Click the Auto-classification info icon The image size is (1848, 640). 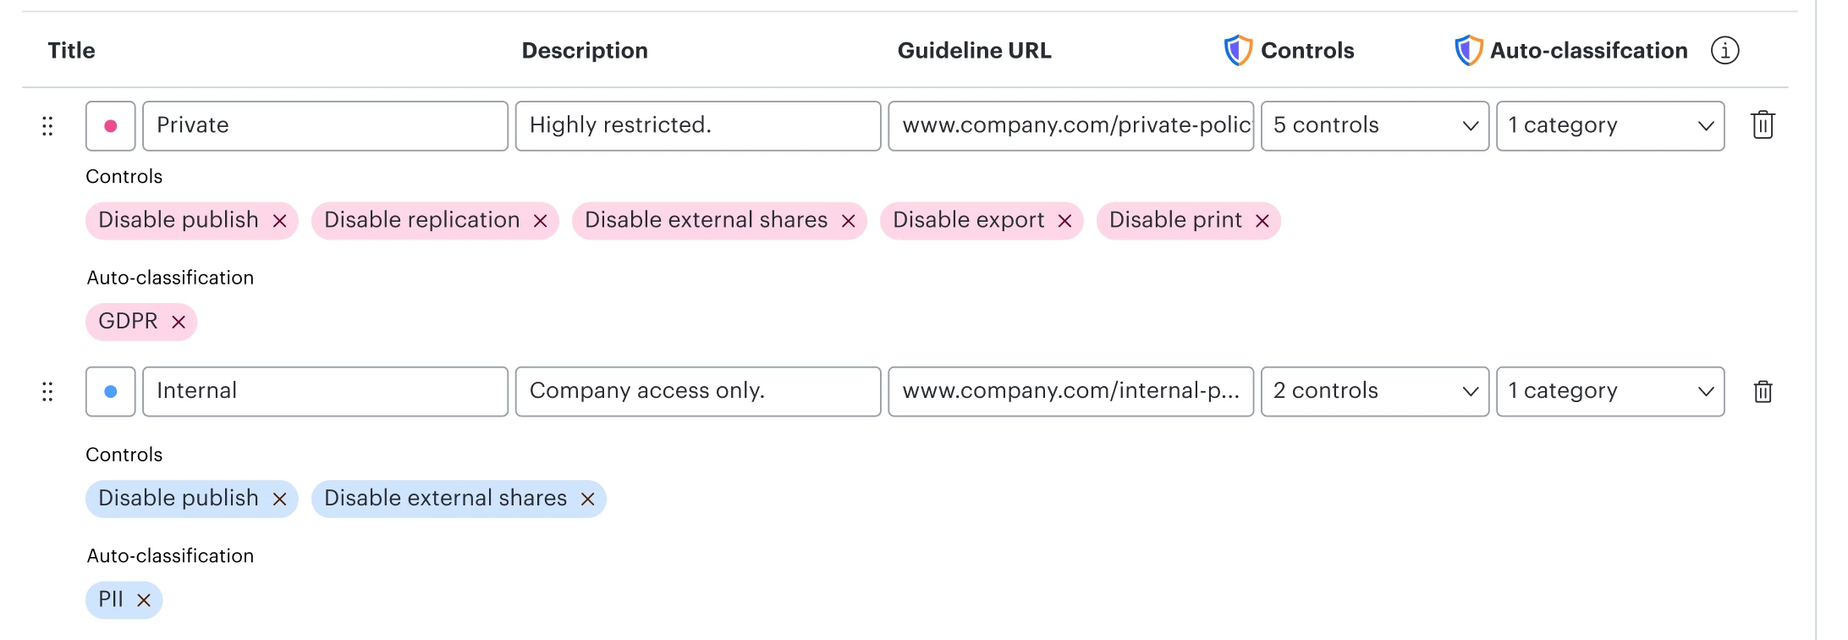1724,51
